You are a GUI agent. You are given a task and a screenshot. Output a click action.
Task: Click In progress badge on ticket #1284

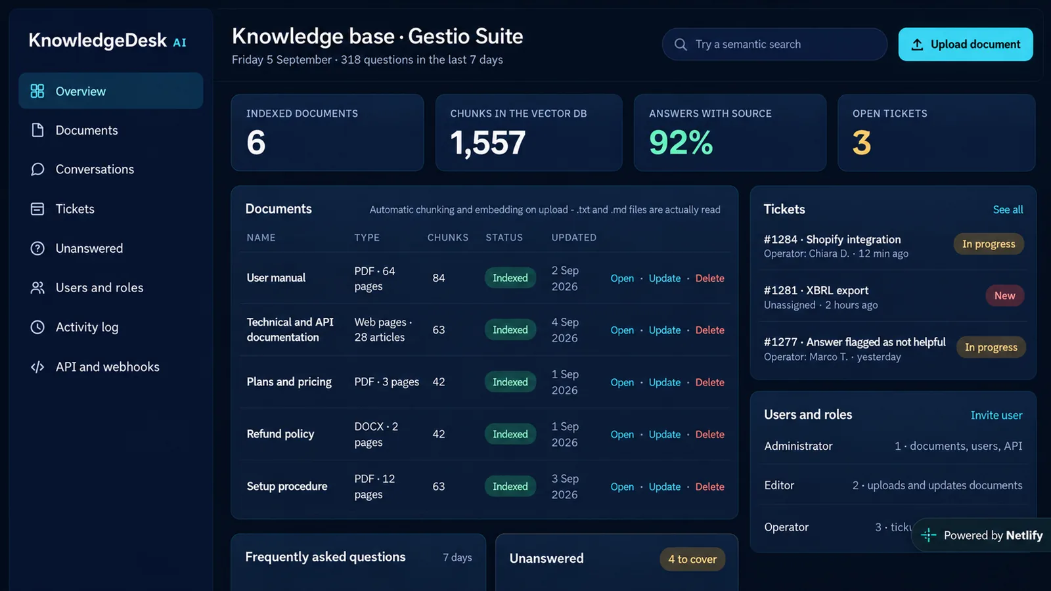point(989,244)
